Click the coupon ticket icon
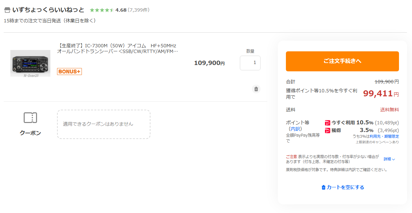The height and width of the screenshot is (213, 412). click(x=30, y=118)
